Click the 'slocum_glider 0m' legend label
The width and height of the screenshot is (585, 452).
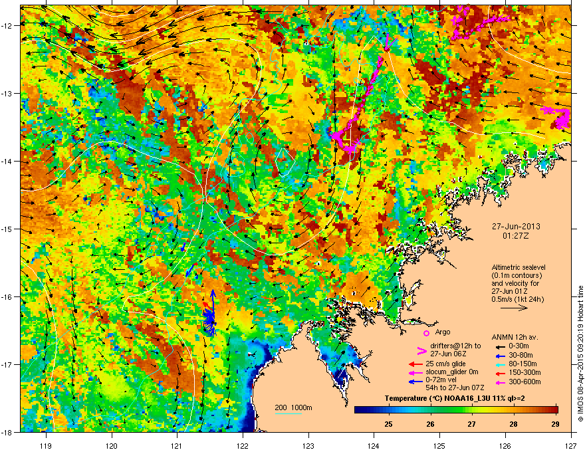[452, 372]
